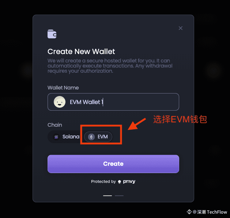Click the Wallet Name label
Screen dimensions: 230x218
(63, 88)
